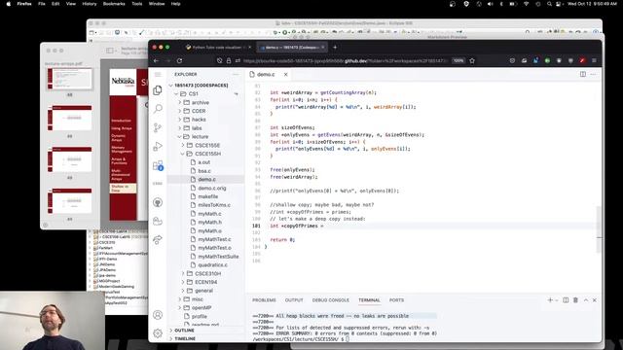The height and width of the screenshot is (350, 623).
Task: Click the 120% zoom level indicator
Action: tap(458, 60)
